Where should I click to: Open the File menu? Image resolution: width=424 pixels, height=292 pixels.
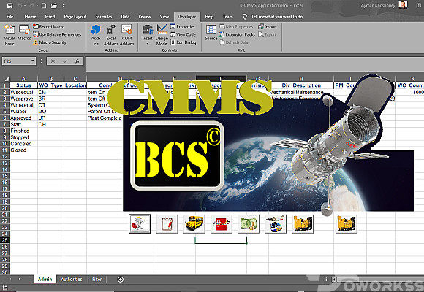(10, 17)
